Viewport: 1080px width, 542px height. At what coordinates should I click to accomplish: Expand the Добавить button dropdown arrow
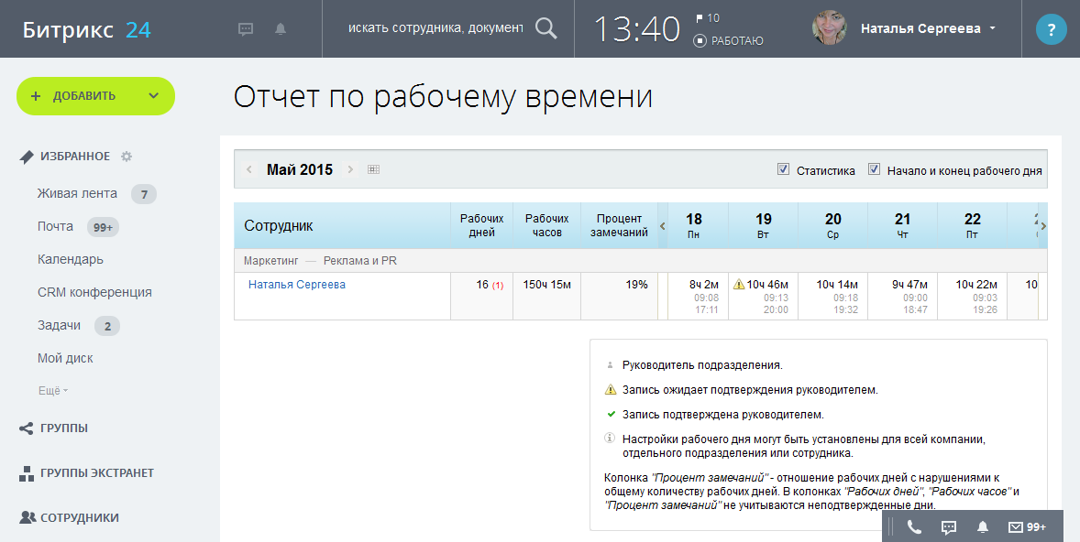click(153, 96)
